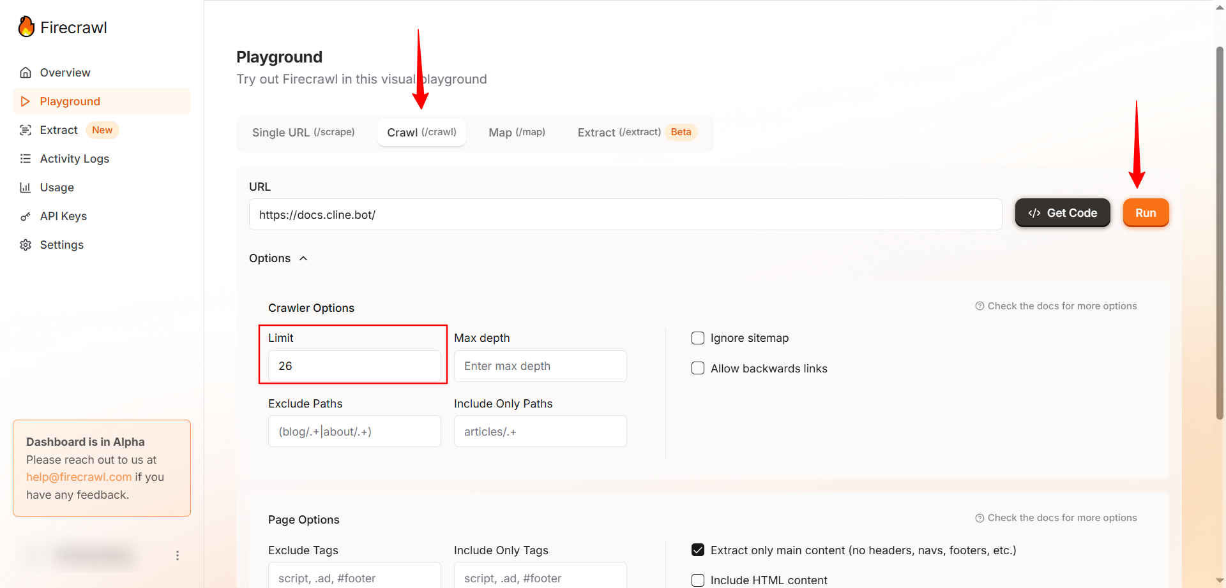1226x588 pixels.
Task: Click the API Keys key icon
Action: click(x=26, y=216)
